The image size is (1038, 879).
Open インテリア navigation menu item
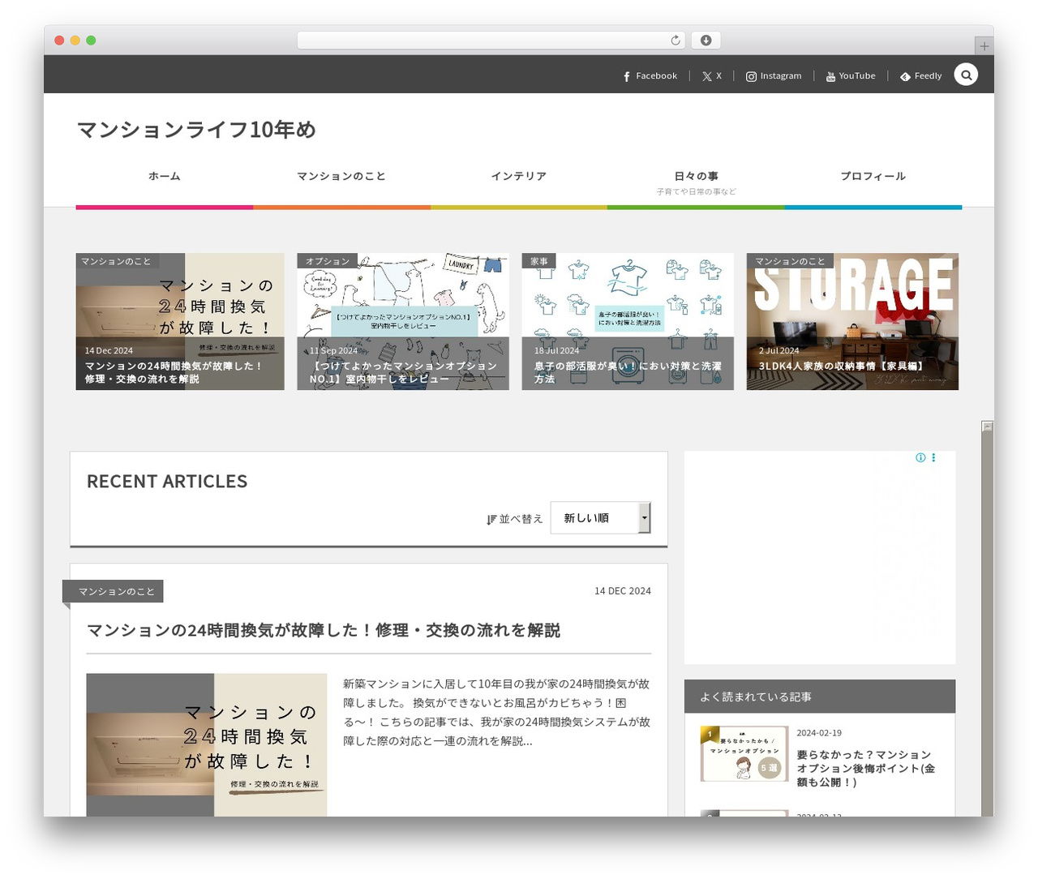pyautogui.click(x=519, y=176)
